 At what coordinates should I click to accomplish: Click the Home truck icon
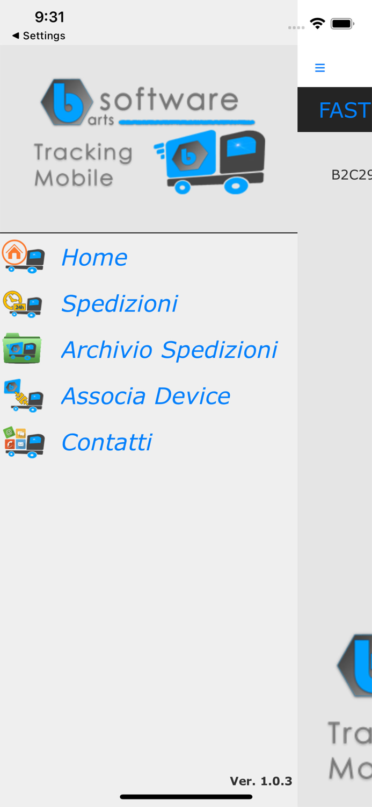[24, 257]
